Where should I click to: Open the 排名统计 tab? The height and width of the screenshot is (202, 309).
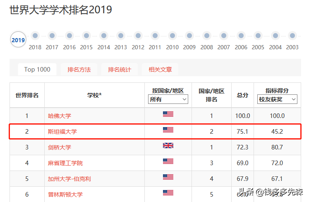[x=120, y=70]
